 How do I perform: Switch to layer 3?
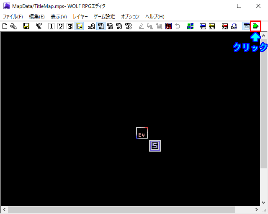[70, 26]
